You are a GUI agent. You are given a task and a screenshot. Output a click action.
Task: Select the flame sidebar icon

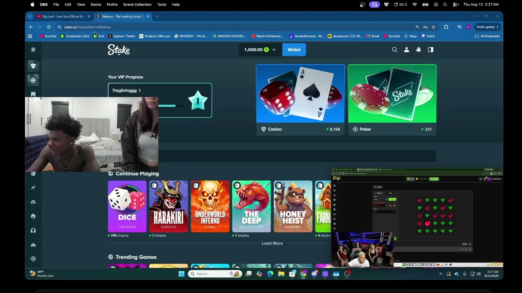(x=33, y=216)
